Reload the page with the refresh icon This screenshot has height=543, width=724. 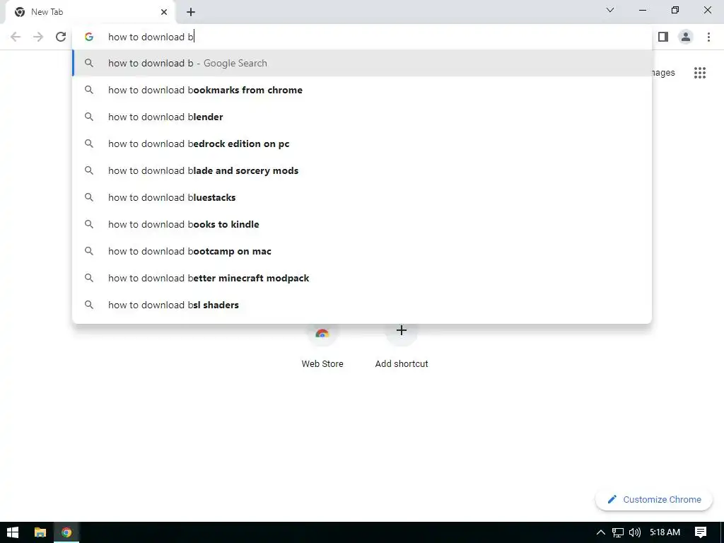click(x=61, y=37)
